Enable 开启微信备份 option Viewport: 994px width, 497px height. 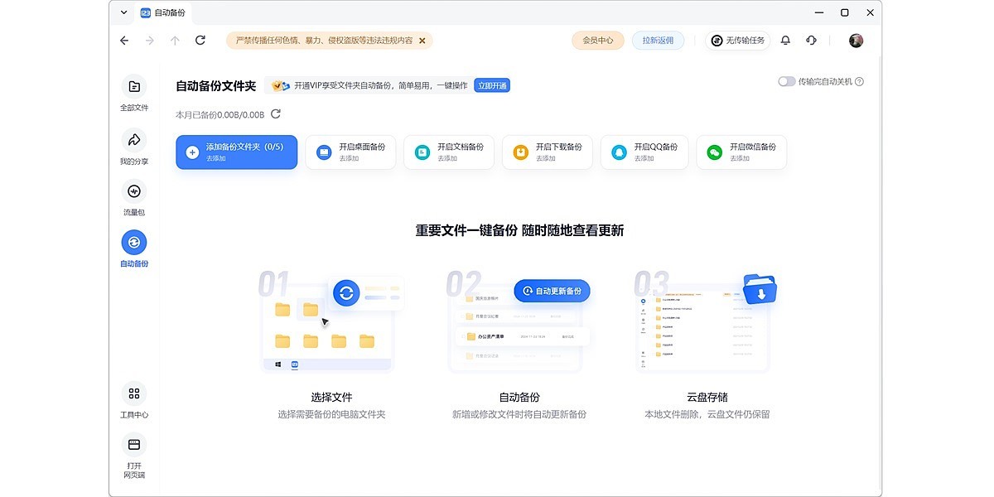pyautogui.click(x=741, y=152)
